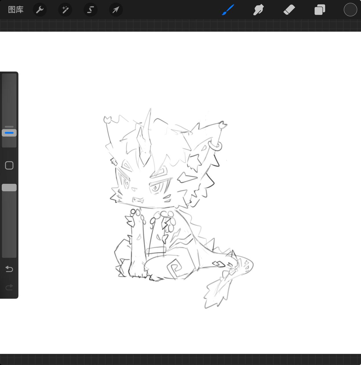This screenshot has width=361, height=365.
Task: Open the 图库 gallery
Action: click(x=16, y=10)
